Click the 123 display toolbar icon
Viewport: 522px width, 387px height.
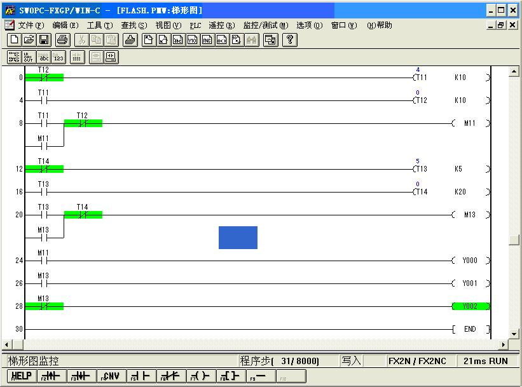(x=58, y=57)
